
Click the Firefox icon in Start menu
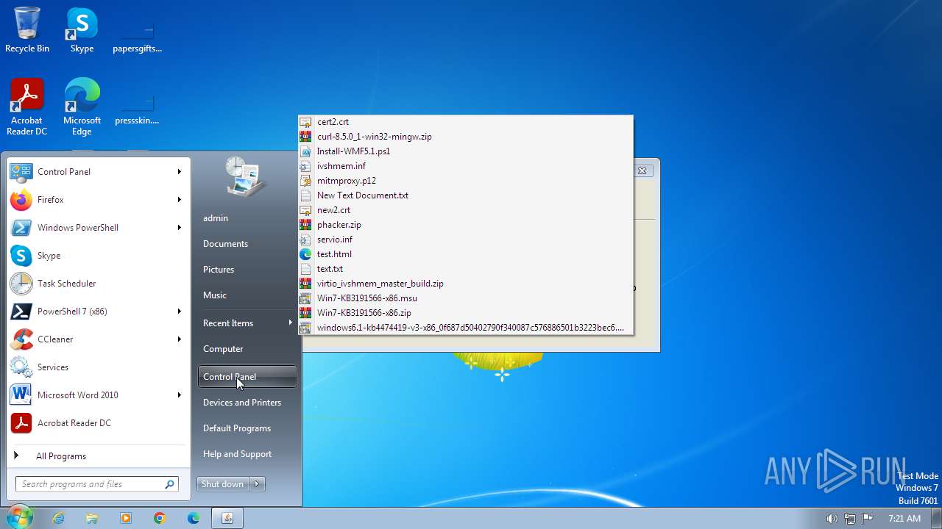click(x=21, y=200)
